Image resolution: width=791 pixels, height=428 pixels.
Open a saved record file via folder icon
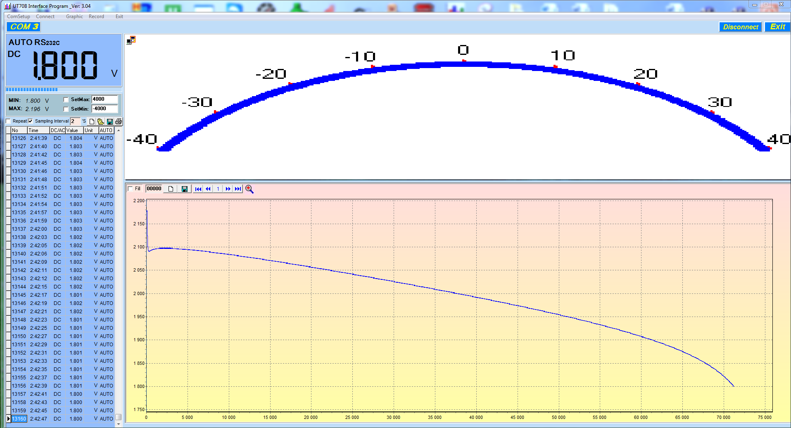100,121
